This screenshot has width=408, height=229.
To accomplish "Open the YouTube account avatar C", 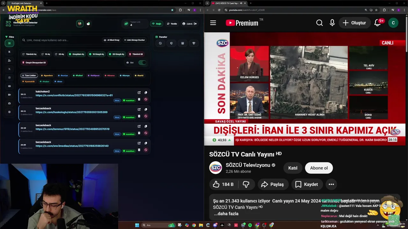I will tap(393, 23).
